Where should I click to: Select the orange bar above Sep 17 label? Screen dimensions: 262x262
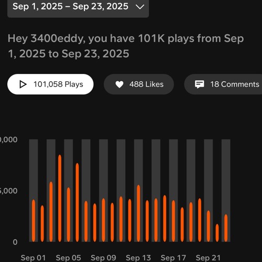173,221
